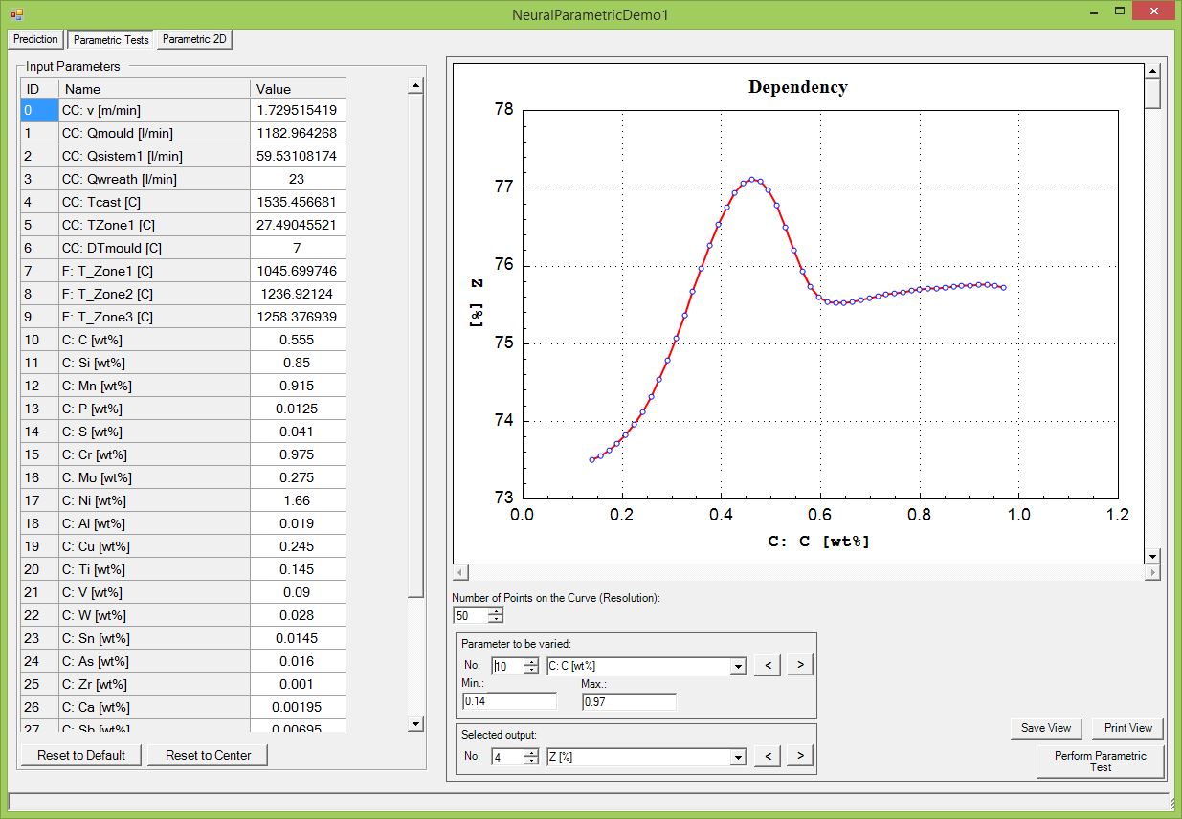Click the Print View button
Screen dimensions: 1182x819
click(x=1126, y=728)
